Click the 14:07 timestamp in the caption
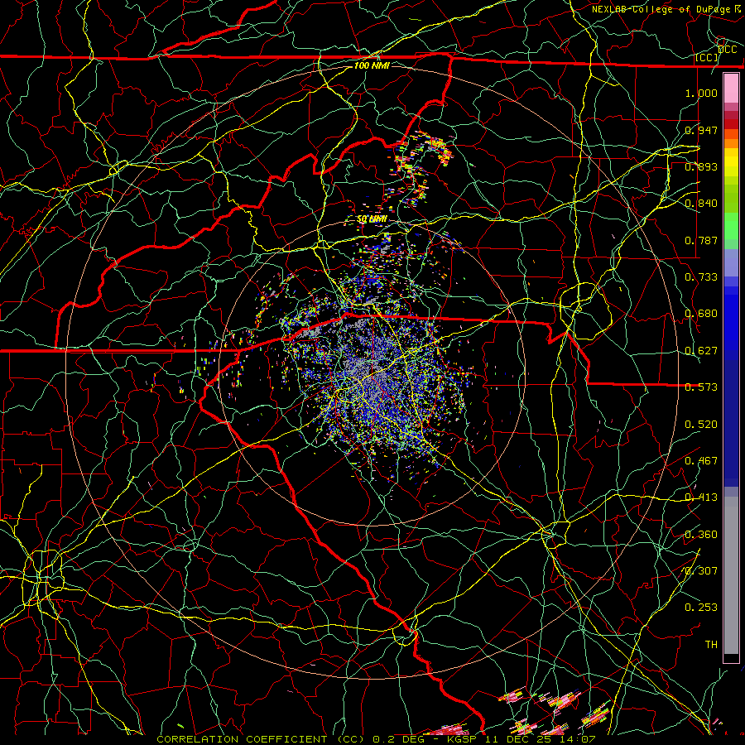The height and width of the screenshot is (745, 745). click(x=578, y=739)
